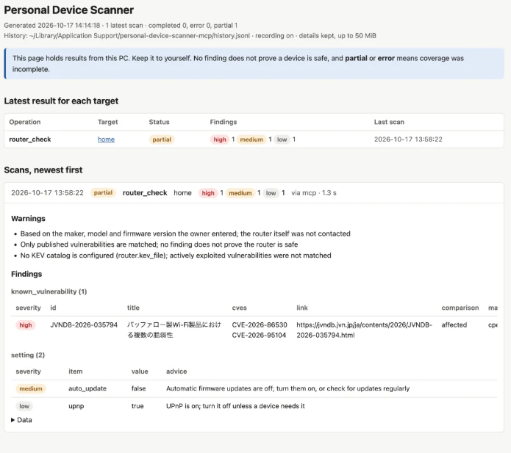Image resolution: width=511 pixels, height=453 pixels.
Task: Click the blue privacy notice banner text
Action: pos(238,63)
